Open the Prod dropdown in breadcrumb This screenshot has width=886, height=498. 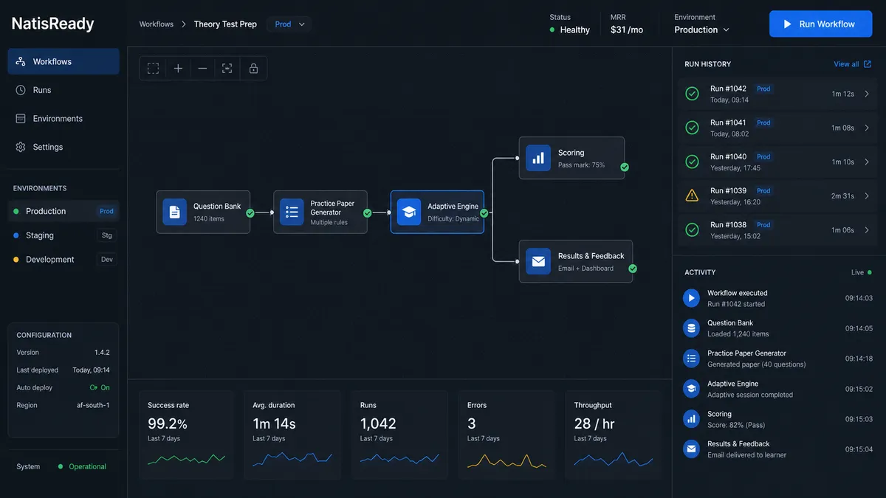coord(289,24)
